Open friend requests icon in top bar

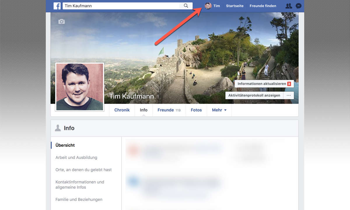[x=288, y=6]
